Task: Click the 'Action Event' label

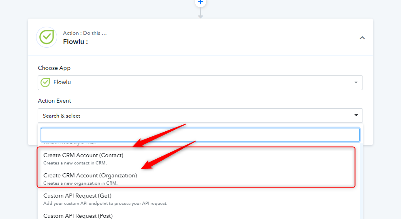Action: [x=54, y=101]
